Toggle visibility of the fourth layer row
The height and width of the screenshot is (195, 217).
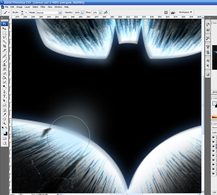pos(214,151)
